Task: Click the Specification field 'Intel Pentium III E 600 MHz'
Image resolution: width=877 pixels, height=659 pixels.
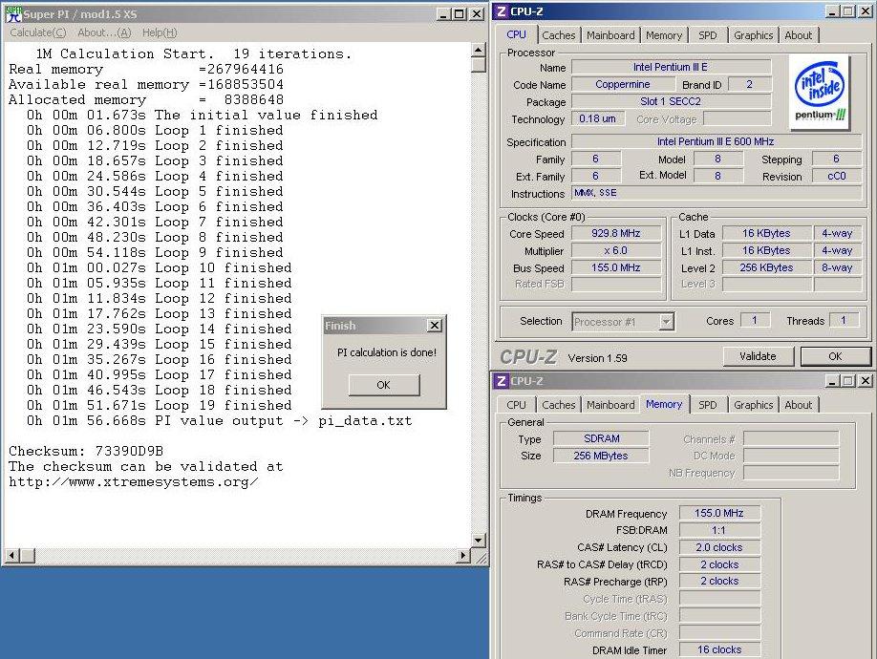Action: point(716,141)
